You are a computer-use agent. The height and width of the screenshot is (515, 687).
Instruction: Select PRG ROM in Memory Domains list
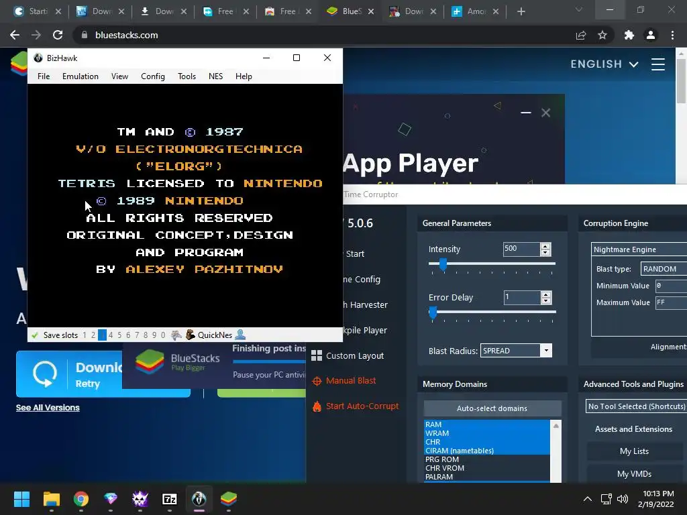coord(486,459)
